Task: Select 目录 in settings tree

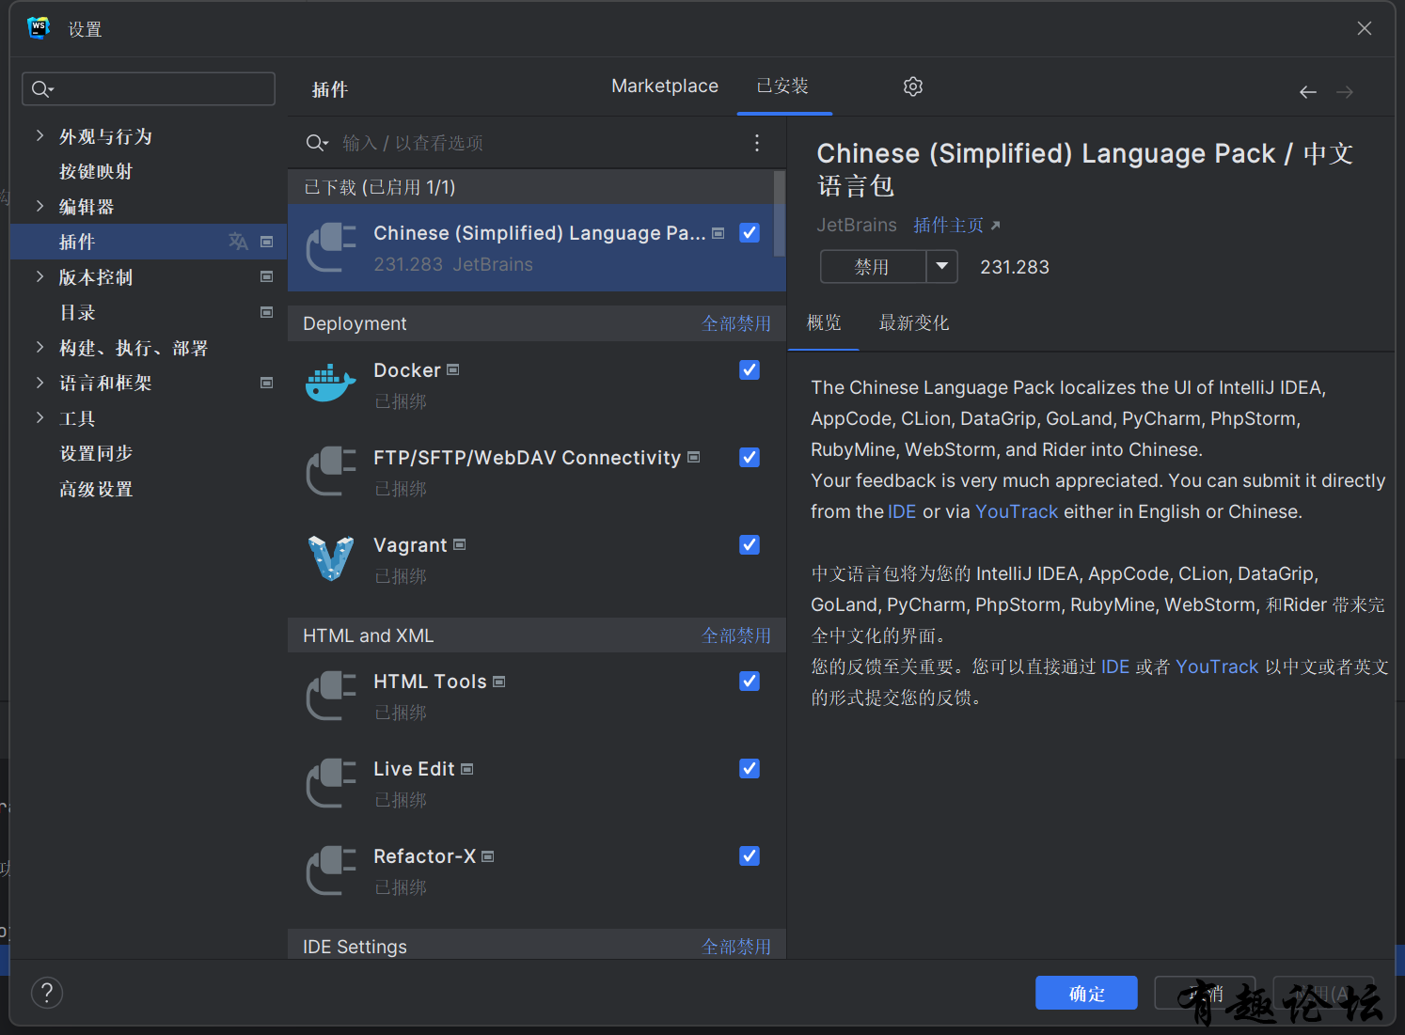Action: 78,312
